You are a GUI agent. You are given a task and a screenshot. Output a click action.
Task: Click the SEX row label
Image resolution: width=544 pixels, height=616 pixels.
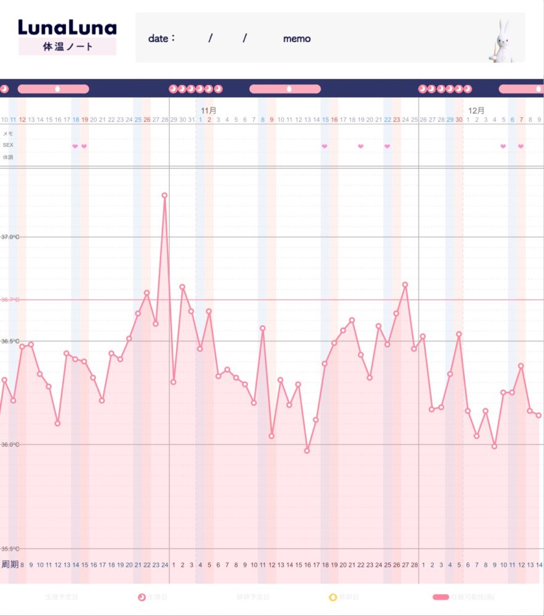[8, 145]
